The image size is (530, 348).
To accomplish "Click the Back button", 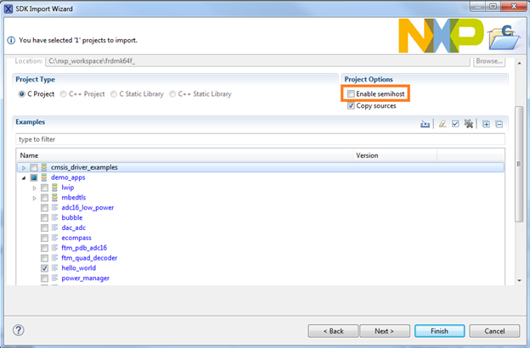I will click(x=333, y=331).
